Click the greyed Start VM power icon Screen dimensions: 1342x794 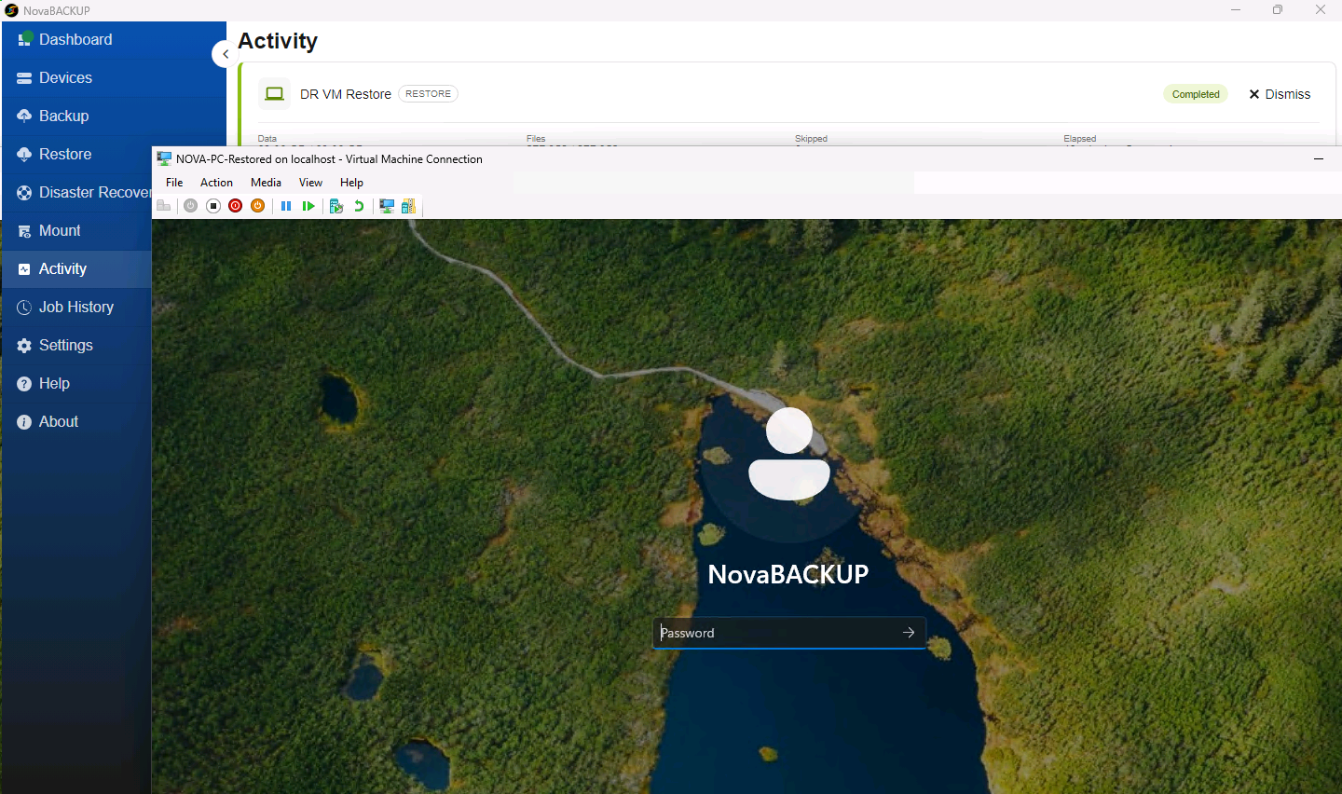point(190,206)
